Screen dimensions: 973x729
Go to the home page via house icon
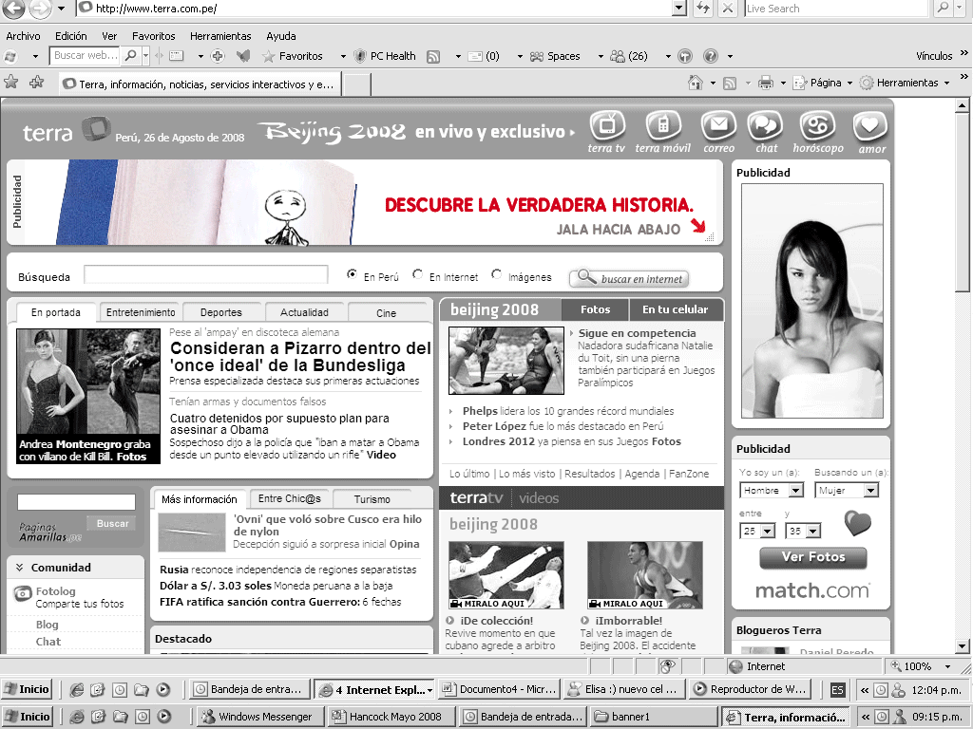(x=696, y=83)
